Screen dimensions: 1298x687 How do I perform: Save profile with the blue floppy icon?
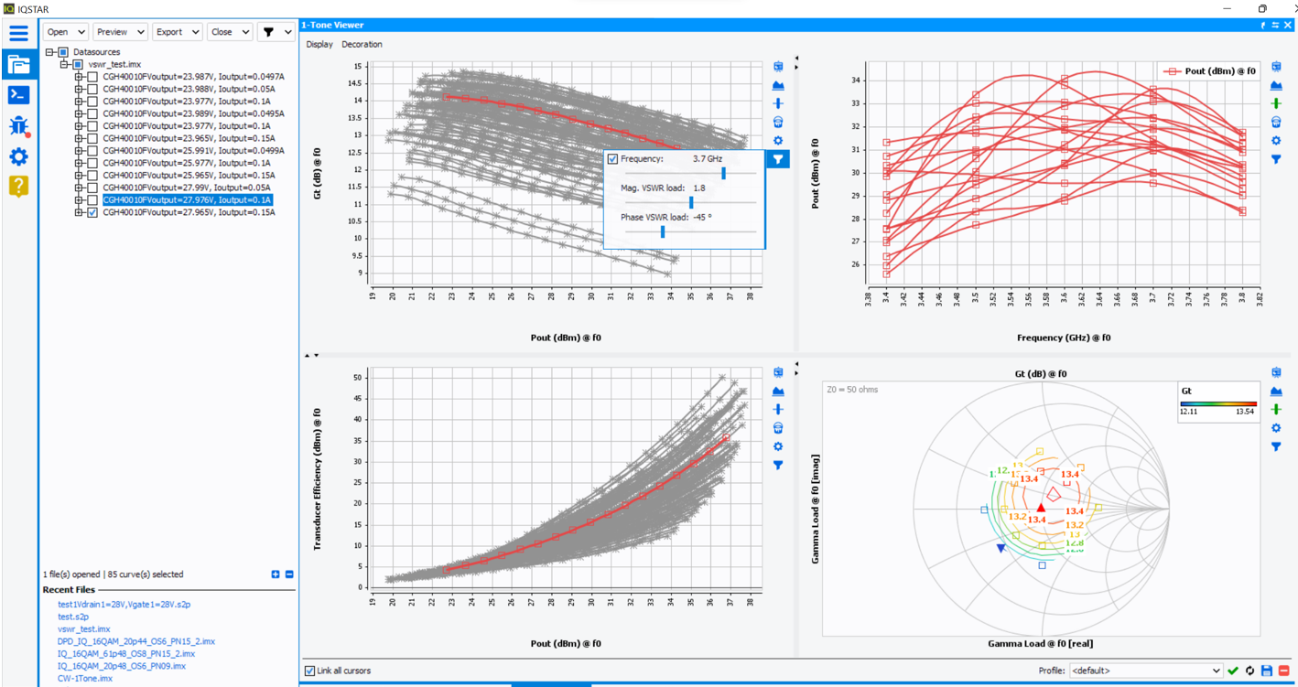[1267, 671]
